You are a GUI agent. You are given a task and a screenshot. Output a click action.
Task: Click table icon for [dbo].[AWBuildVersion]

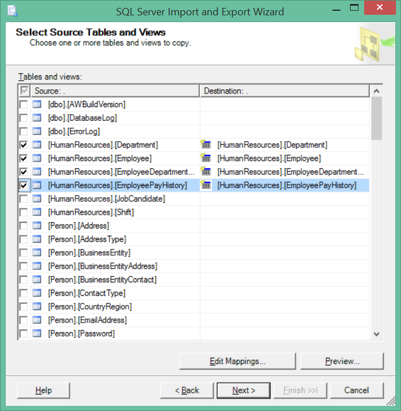pyautogui.click(x=37, y=104)
